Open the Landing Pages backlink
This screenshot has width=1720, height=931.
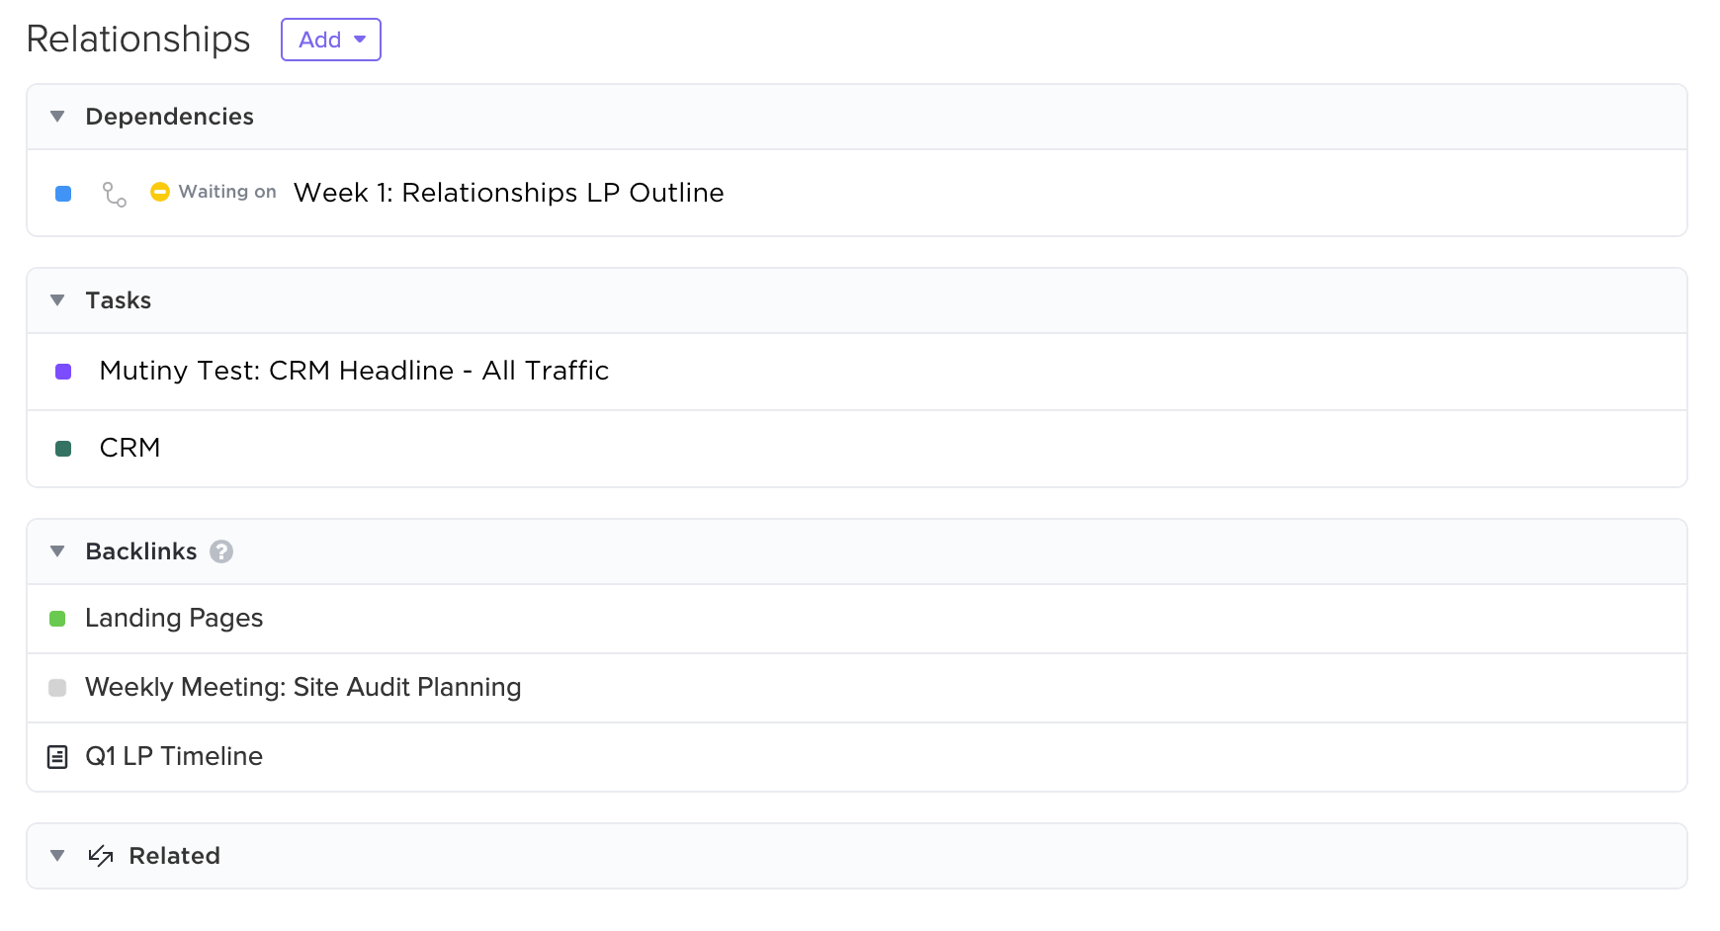pos(174,618)
